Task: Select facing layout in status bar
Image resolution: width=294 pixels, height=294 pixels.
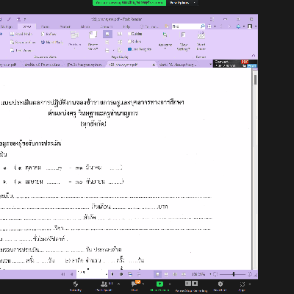Action: pyautogui.click(x=175, y=274)
